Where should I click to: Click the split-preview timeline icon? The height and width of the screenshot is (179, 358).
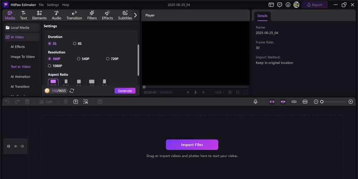294,102
